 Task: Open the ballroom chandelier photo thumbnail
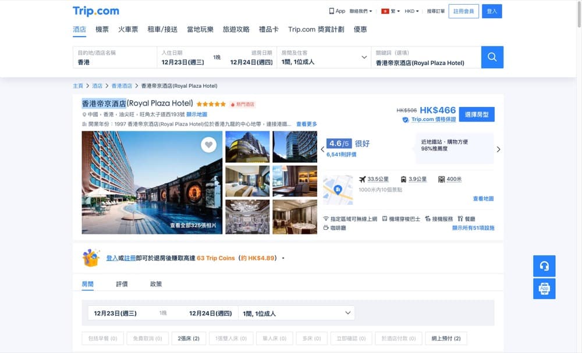click(247, 217)
